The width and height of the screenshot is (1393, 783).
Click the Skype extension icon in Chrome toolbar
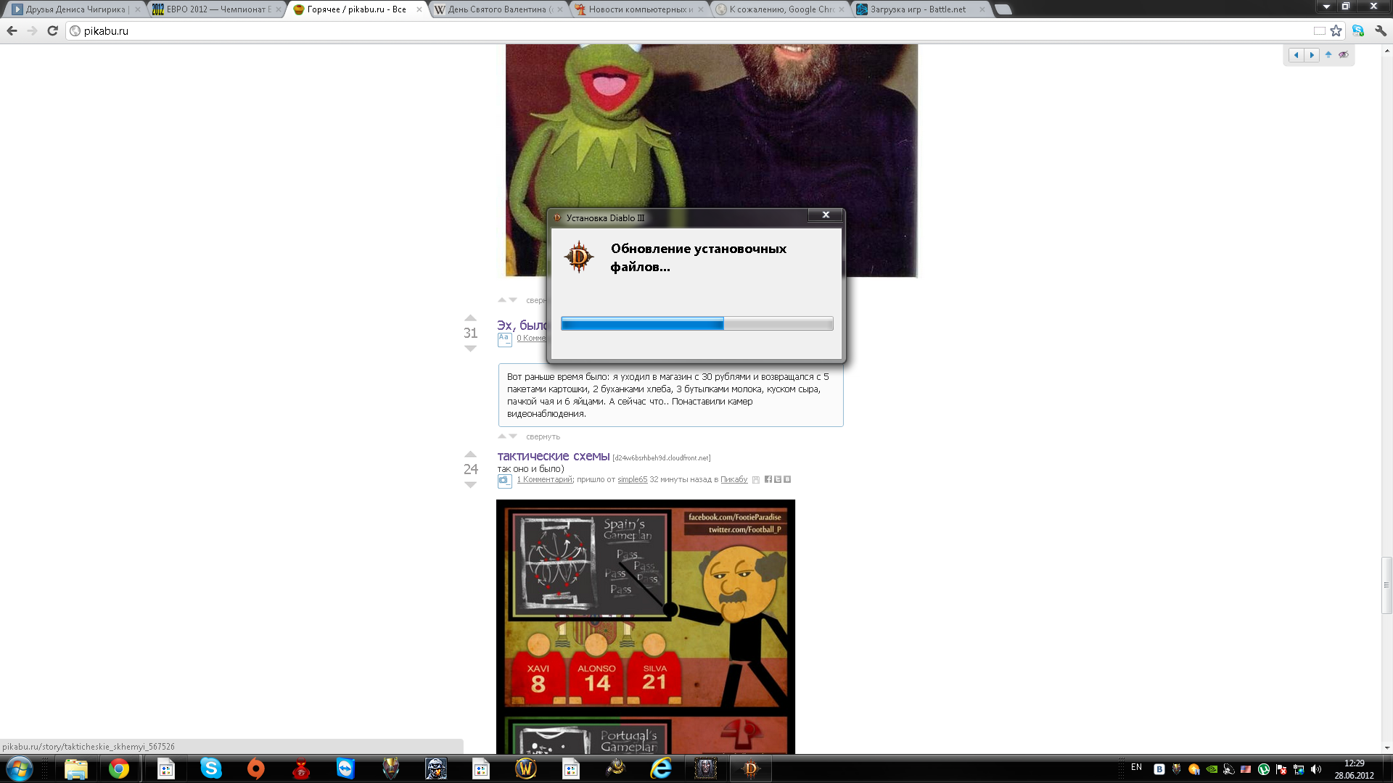[x=1358, y=30]
